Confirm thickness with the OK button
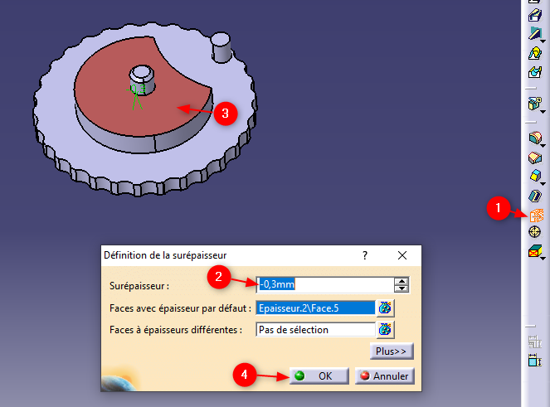Image resolution: width=550 pixels, height=407 pixels. tap(319, 376)
